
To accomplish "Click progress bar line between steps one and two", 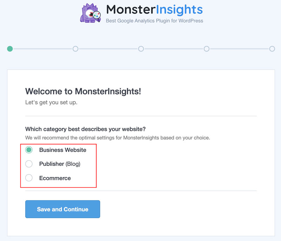I will pos(43,49).
